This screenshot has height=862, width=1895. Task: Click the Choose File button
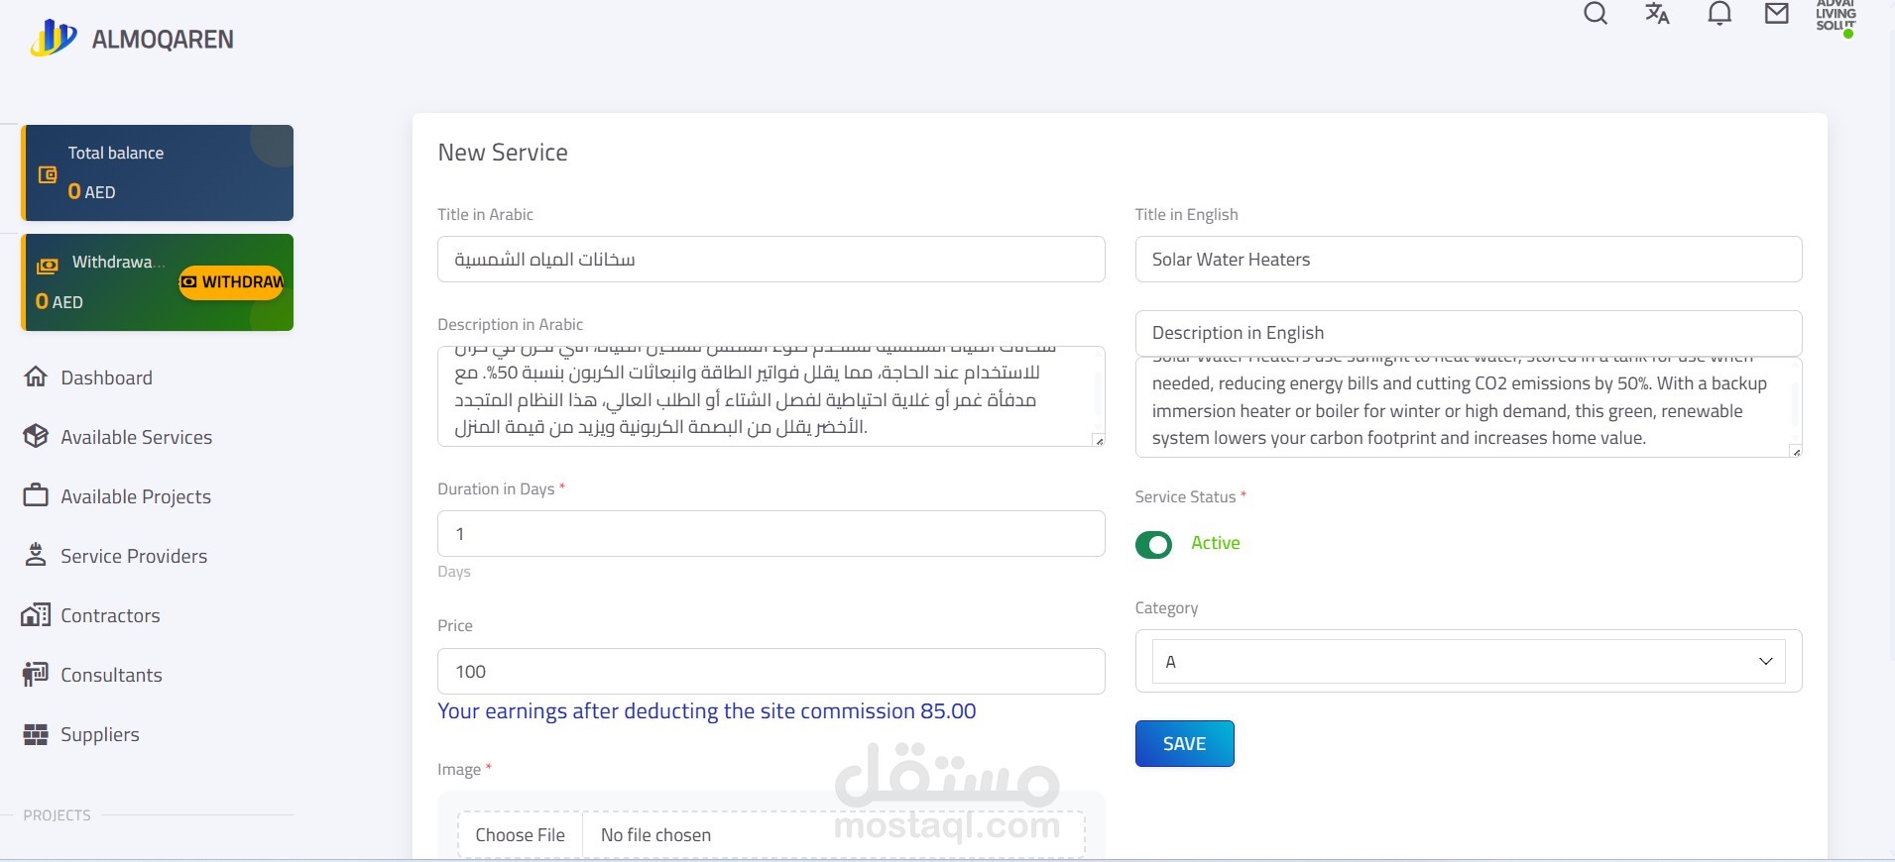point(520,835)
